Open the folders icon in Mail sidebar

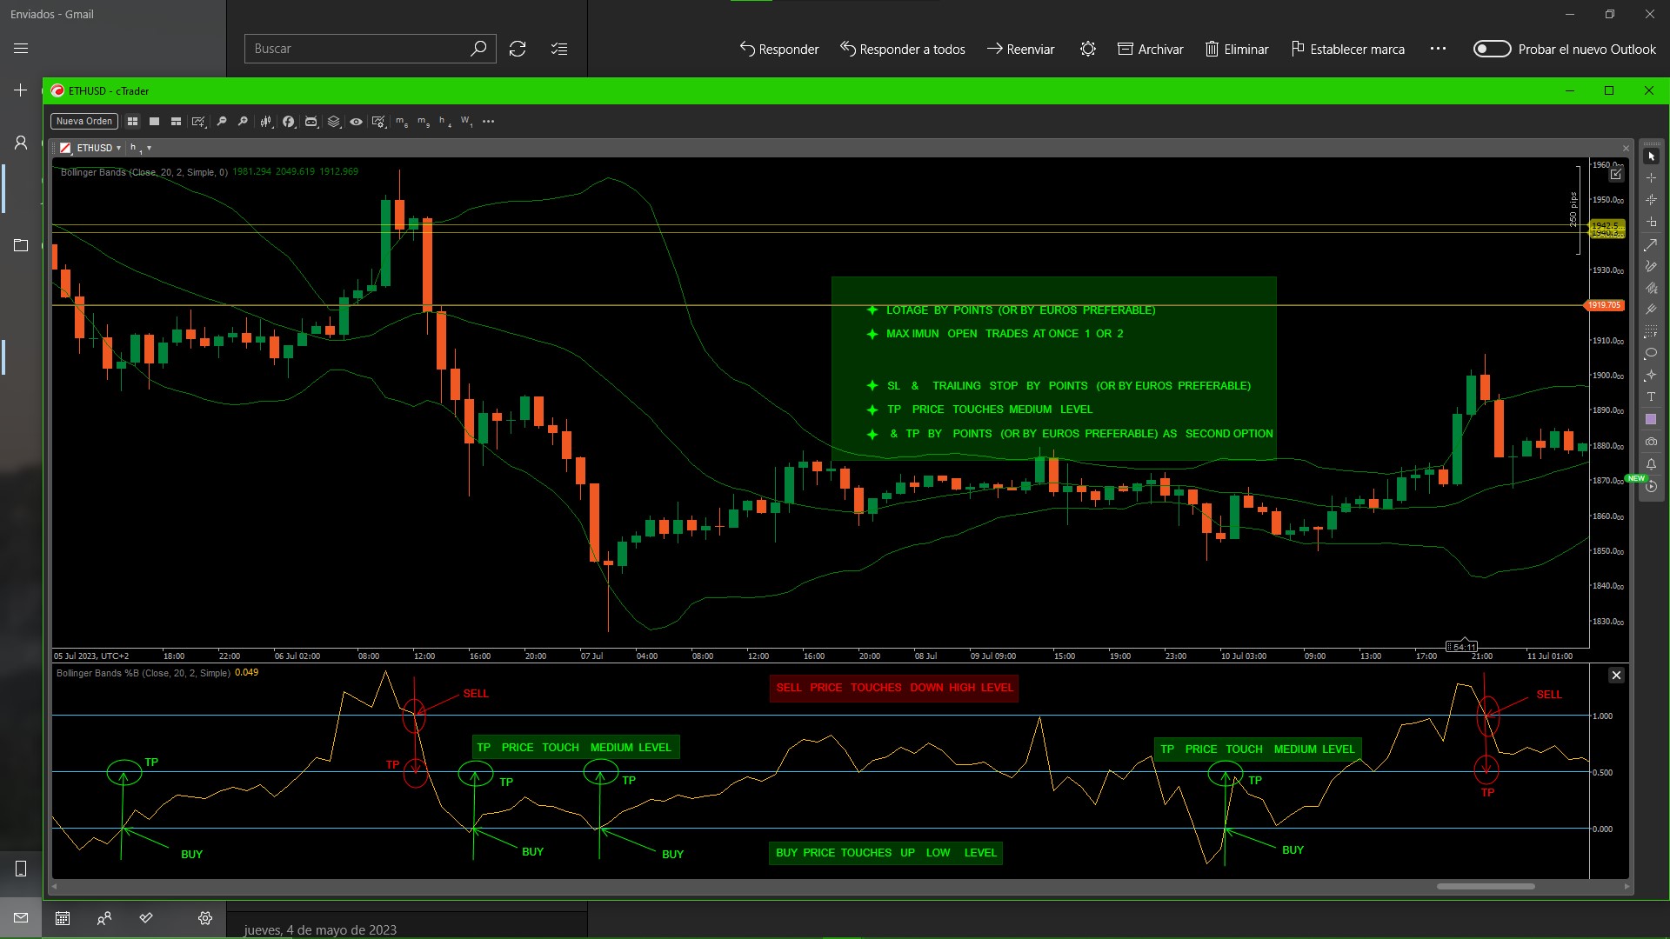pos(21,245)
